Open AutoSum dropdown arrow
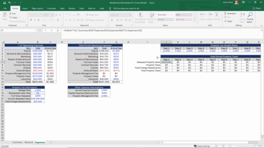Image resolution: width=264 pixels, height=148 pixels. (x=238, y=14)
